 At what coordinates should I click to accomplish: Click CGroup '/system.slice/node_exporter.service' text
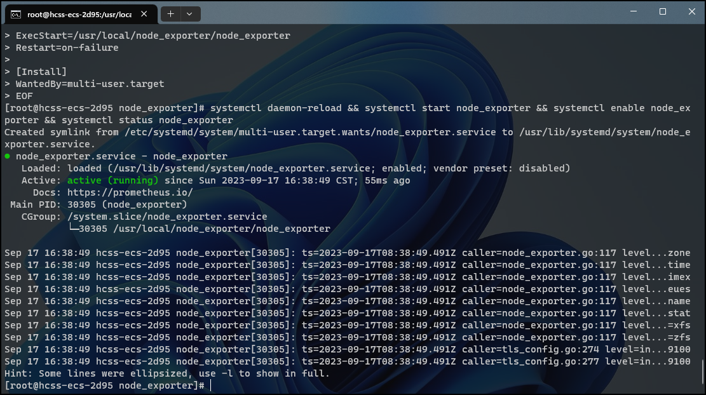[167, 217]
